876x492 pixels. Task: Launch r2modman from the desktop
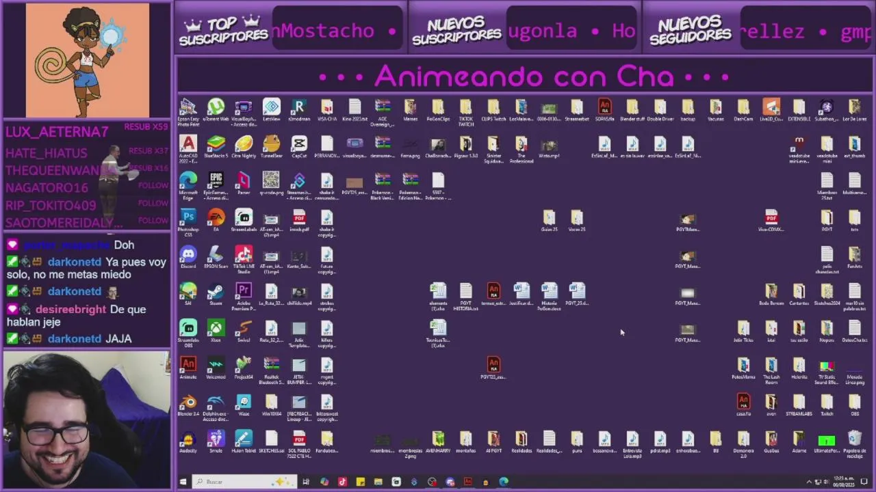[x=299, y=111]
